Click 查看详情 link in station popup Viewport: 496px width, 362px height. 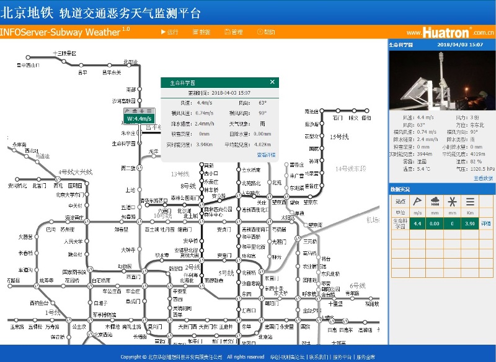266,155
